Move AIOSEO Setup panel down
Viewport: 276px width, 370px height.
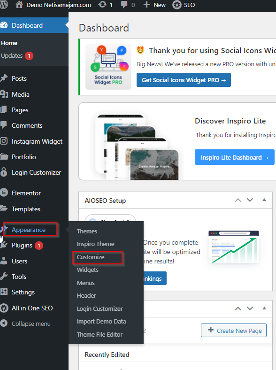point(250,200)
